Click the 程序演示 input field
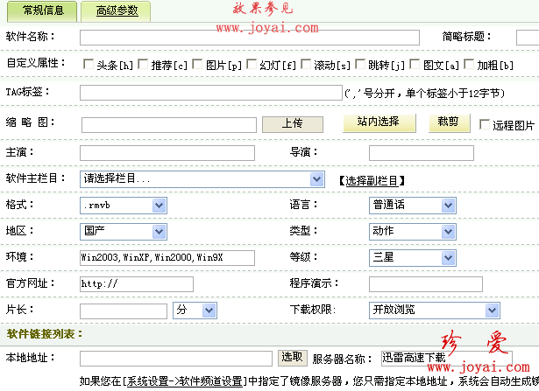Image resolution: width=539 pixels, height=391 pixels. pyautogui.click(x=426, y=284)
